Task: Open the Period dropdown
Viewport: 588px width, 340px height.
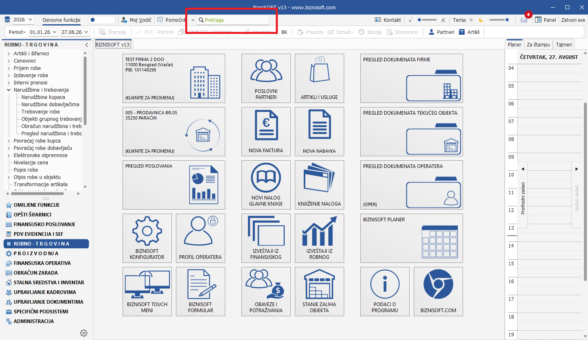Action: [17, 32]
